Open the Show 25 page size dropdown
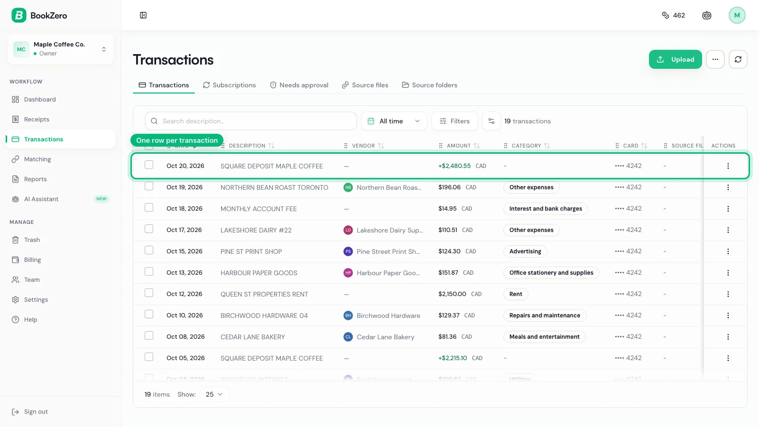Viewport: 759px width, 427px height. pos(215,394)
